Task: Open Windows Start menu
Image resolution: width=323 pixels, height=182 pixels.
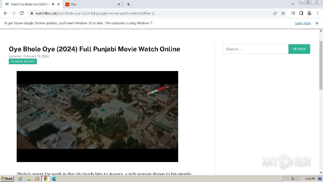Action: pos(7,178)
